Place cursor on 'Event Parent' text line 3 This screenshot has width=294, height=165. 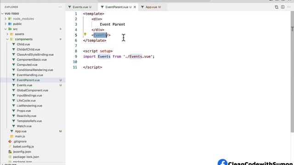pyautogui.click(x=112, y=24)
